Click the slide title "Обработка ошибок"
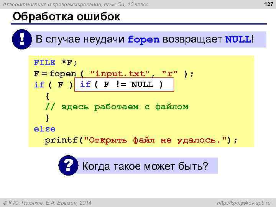The height and width of the screenshot is (207, 276). 66,16
